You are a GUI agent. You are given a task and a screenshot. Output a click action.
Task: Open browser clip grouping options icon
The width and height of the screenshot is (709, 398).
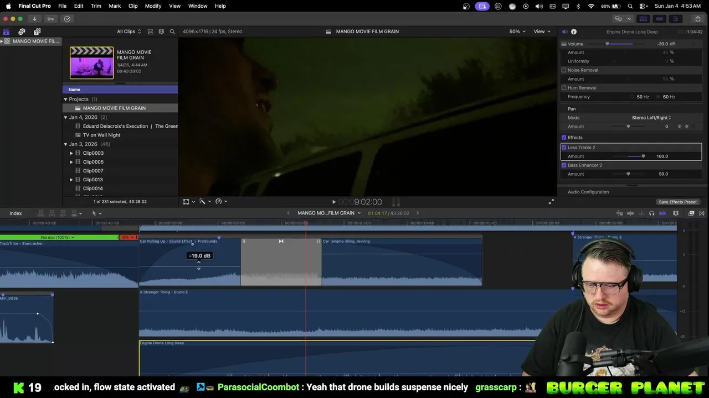161,32
